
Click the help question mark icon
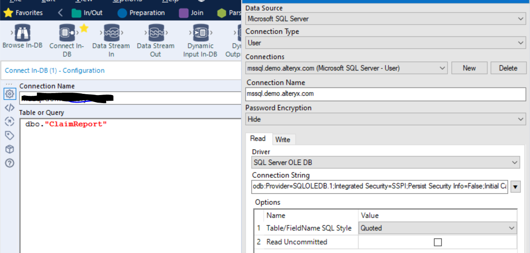(x=10, y=163)
